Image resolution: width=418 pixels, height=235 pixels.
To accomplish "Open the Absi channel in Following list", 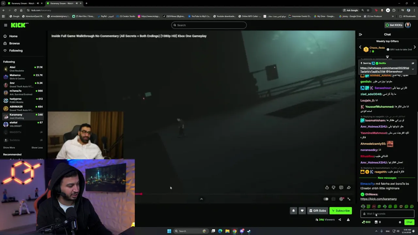I will 24,69.
